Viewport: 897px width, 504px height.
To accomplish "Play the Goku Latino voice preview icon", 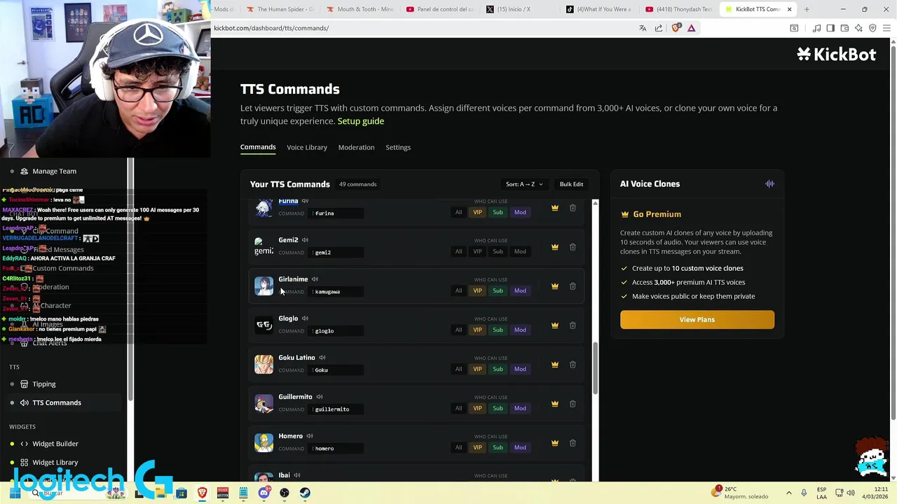I will [x=322, y=358].
